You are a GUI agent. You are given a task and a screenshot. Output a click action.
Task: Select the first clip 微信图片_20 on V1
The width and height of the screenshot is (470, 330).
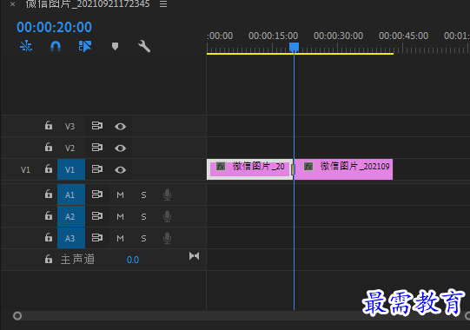point(249,169)
